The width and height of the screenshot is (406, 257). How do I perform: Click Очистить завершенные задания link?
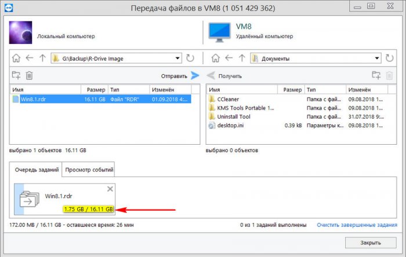[x=356, y=225]
